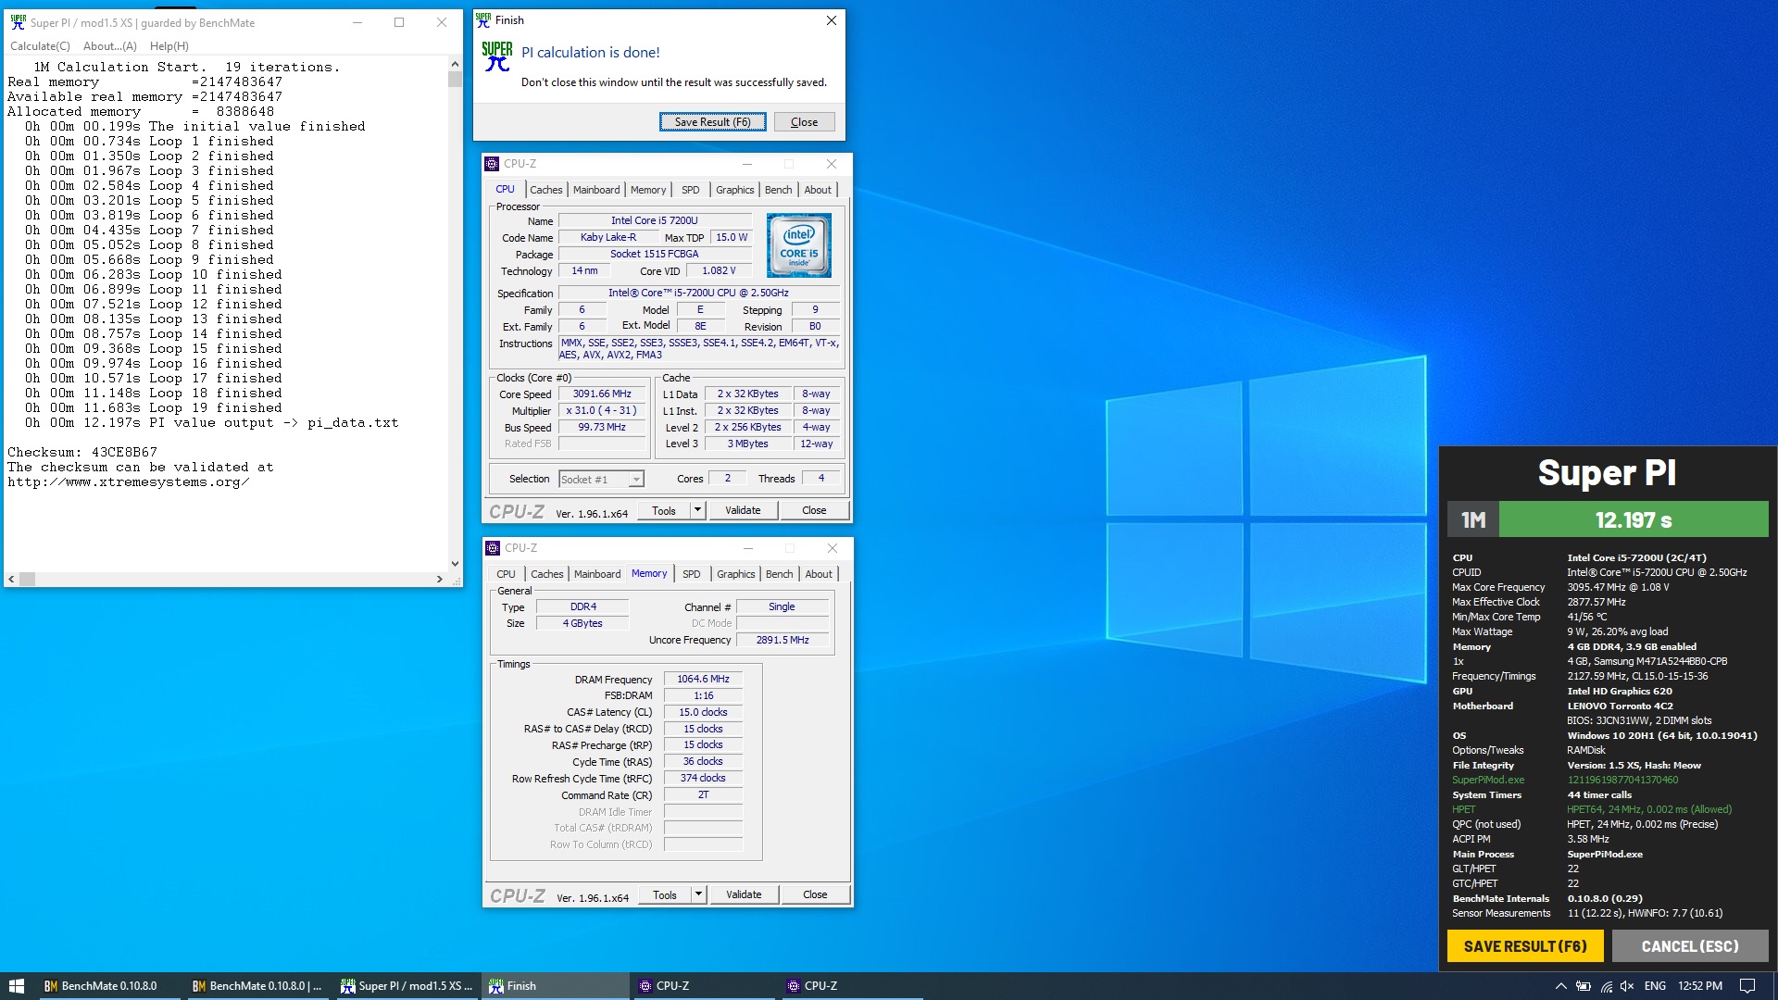Switch to SPD tab in upper CPU-Z
The image size is (1778, 1000).
tap(691, 190)
